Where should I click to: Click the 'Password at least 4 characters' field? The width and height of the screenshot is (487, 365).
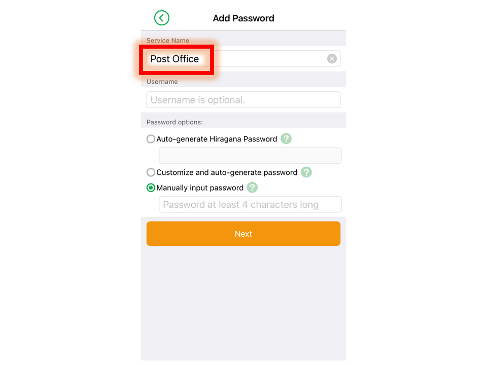(250, 204)
